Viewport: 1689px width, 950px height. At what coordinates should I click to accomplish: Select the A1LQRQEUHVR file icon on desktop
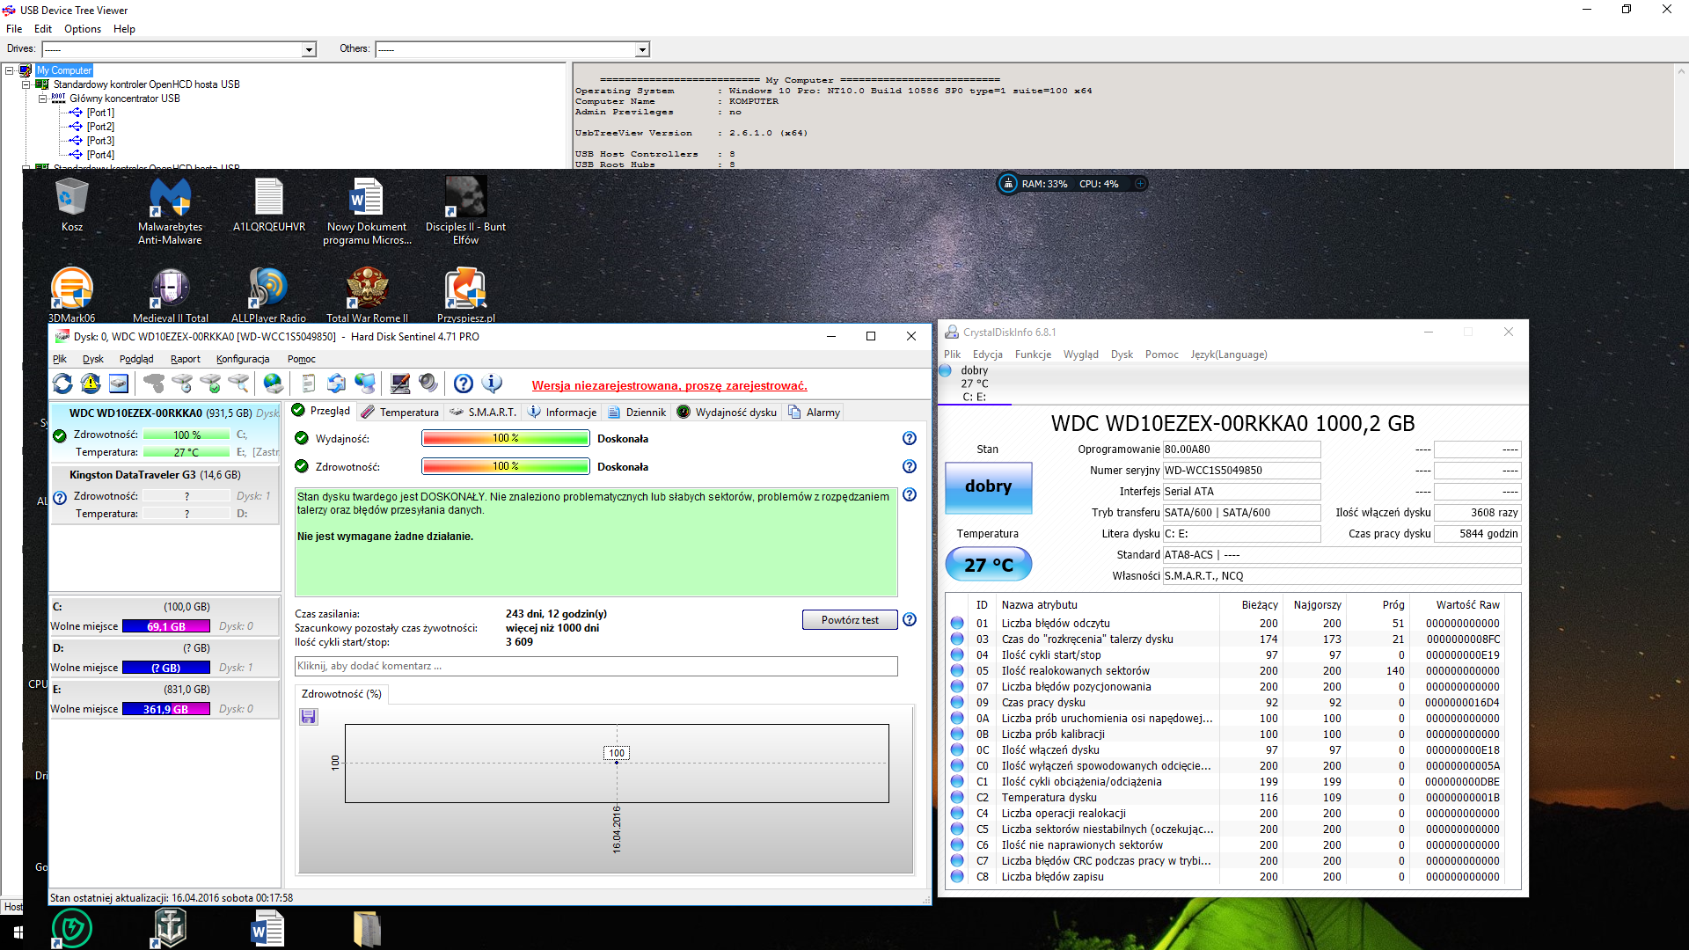click(269, 205)
